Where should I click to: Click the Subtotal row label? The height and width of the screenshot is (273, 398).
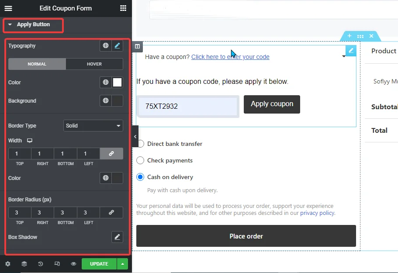click(x=384, y=107)
